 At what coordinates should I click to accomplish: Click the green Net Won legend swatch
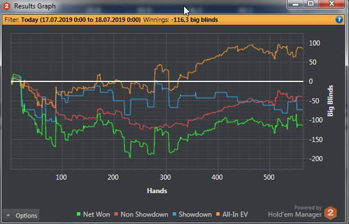point(78,214)
